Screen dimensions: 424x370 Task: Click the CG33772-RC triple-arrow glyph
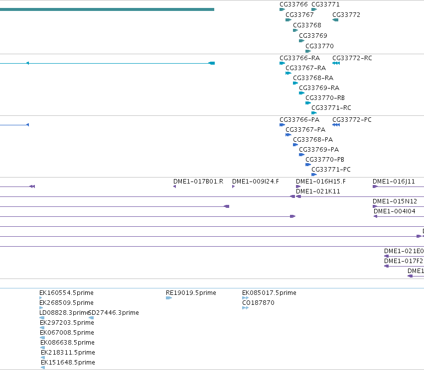pos(336,63)
